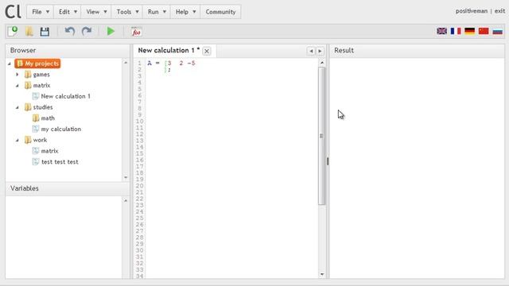509x286 pixels.
Task: Click the next tab arrow button
Action: pyautogui.click(x=320, y=51)
